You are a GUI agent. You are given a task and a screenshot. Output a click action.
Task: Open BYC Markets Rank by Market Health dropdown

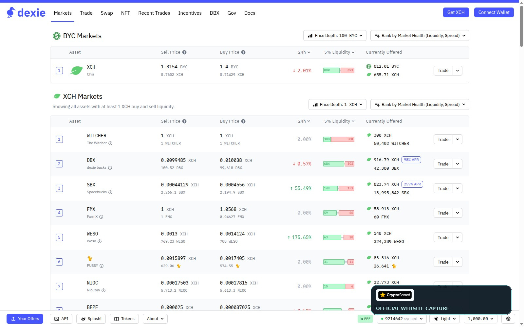tap(420, 36)
